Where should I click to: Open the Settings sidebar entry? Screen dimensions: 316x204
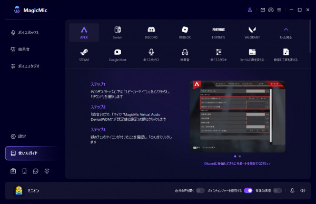(18, 137)
